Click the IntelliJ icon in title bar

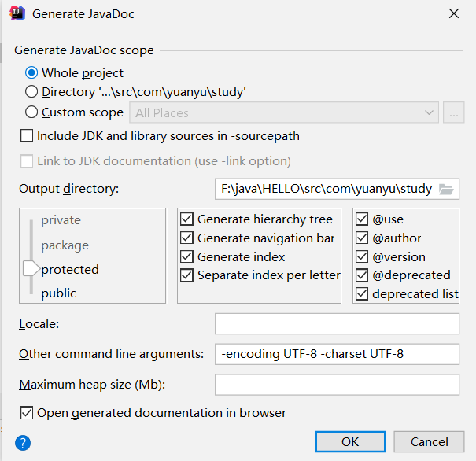click(17, 13)
